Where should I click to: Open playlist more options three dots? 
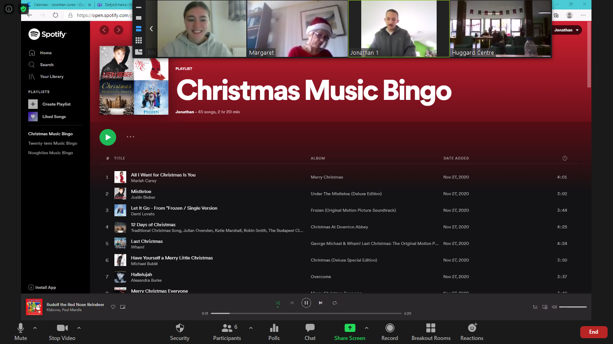pyautogui.click(x=130, y=137)
